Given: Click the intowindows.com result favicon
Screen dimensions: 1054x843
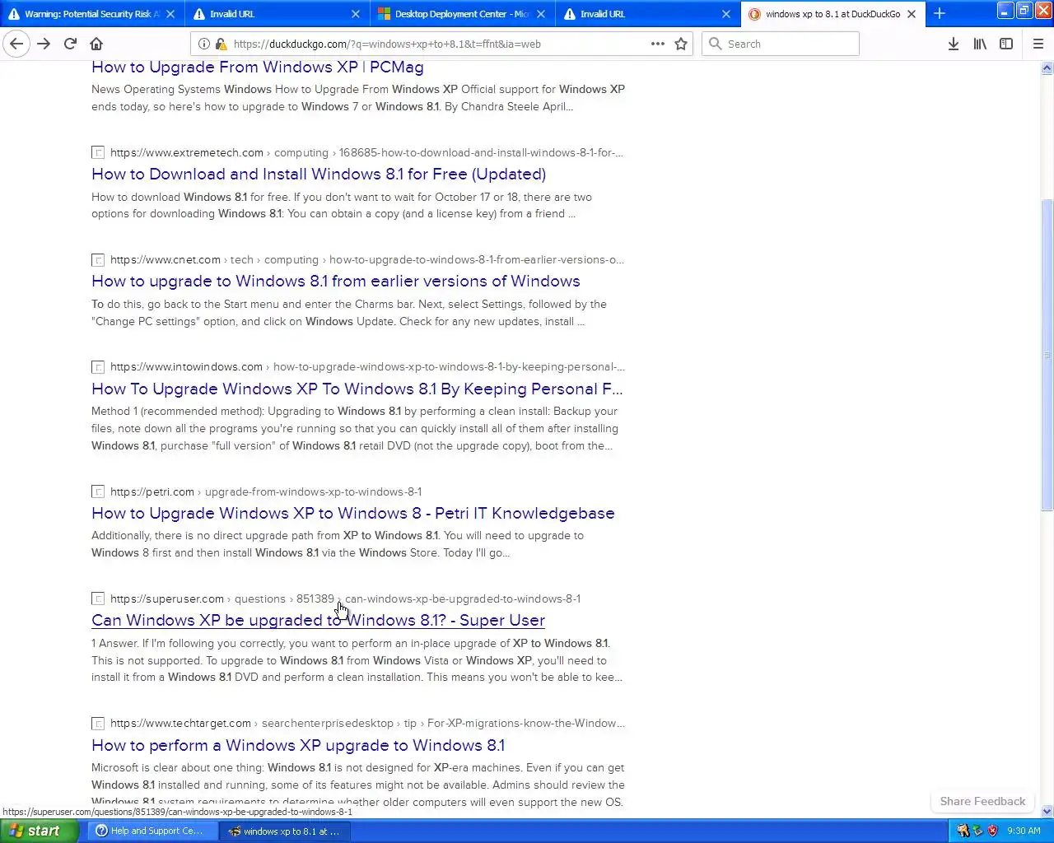Looking at the screenshot, I should click(x=98, y=367).
